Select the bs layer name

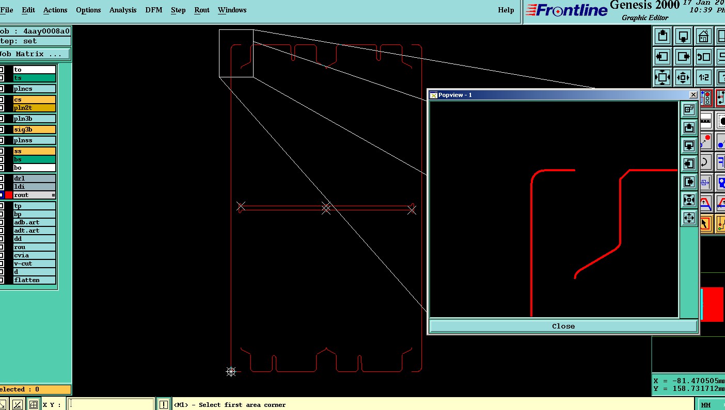tap(34, 159)
